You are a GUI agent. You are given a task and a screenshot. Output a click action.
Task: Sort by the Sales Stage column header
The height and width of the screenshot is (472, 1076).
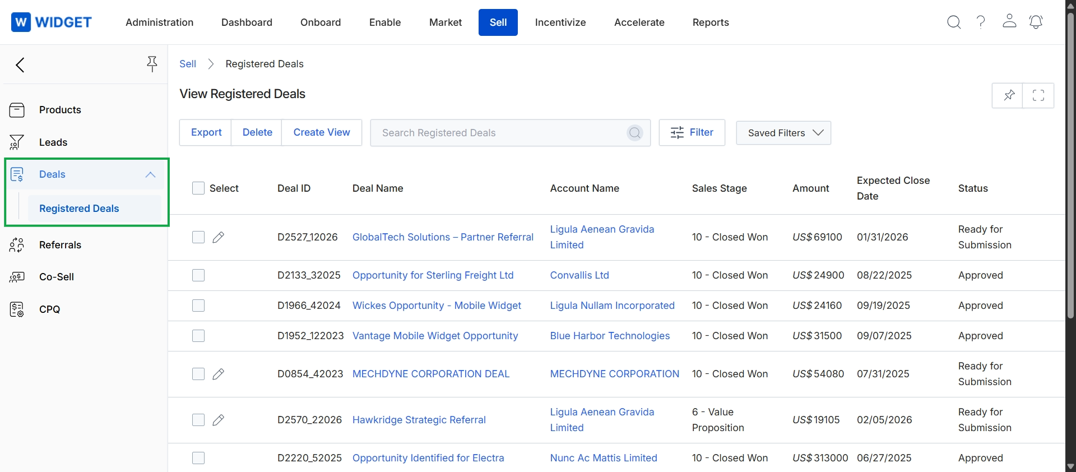[719, 188]
